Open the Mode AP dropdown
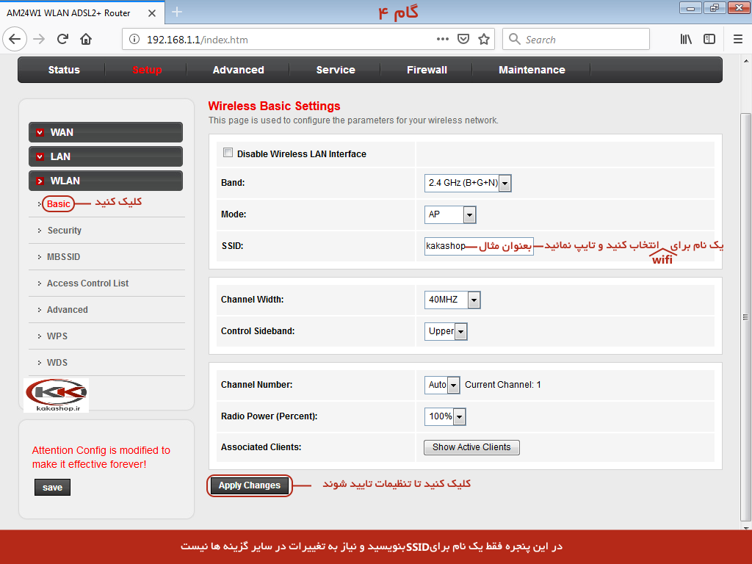 pyautogui.click(x=450, y=214)
